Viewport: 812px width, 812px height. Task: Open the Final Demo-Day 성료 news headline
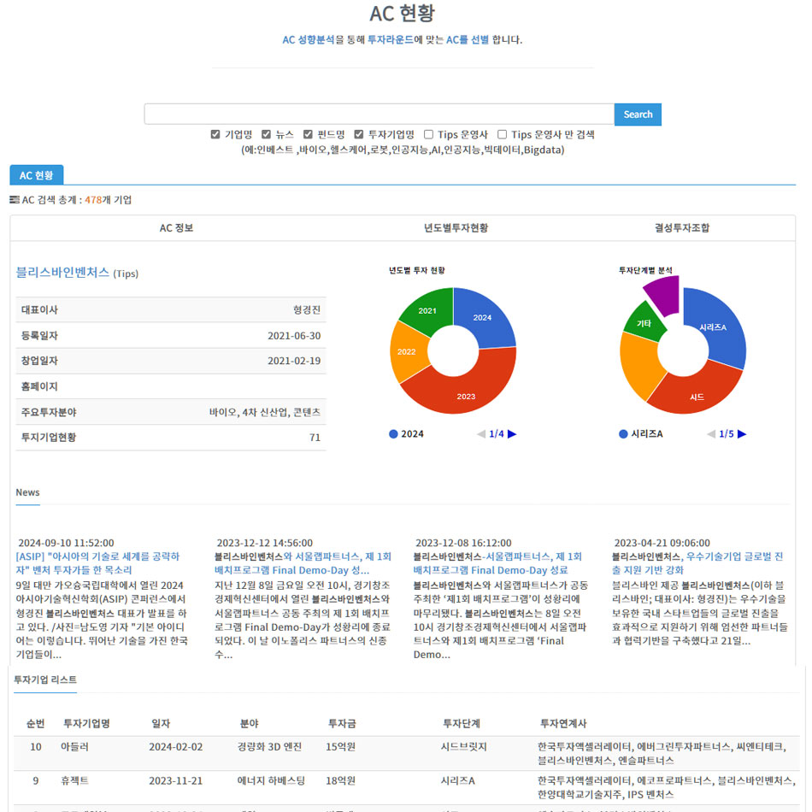[497, 563]
